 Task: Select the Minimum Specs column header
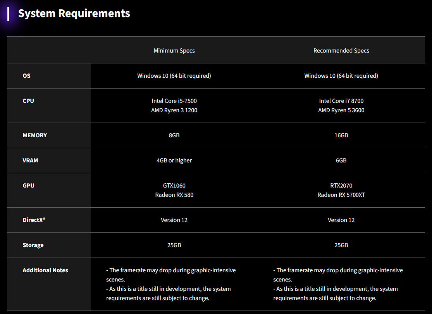174,51
